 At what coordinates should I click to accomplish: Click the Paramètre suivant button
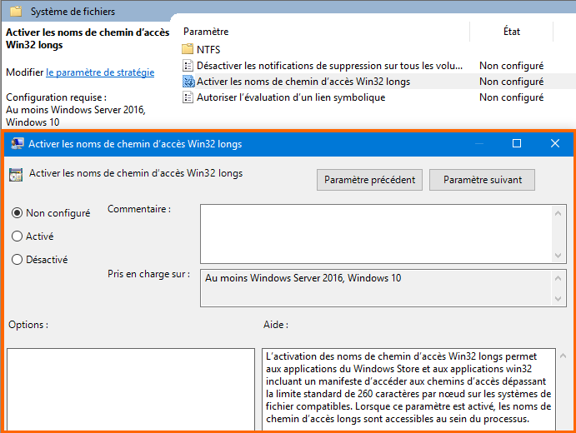482,180
